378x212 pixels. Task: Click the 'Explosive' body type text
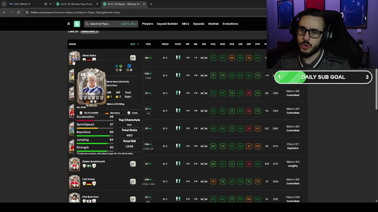click(293, 148)
